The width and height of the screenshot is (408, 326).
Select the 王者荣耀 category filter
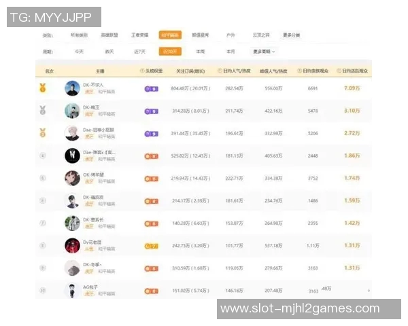[x=139, y=35]
